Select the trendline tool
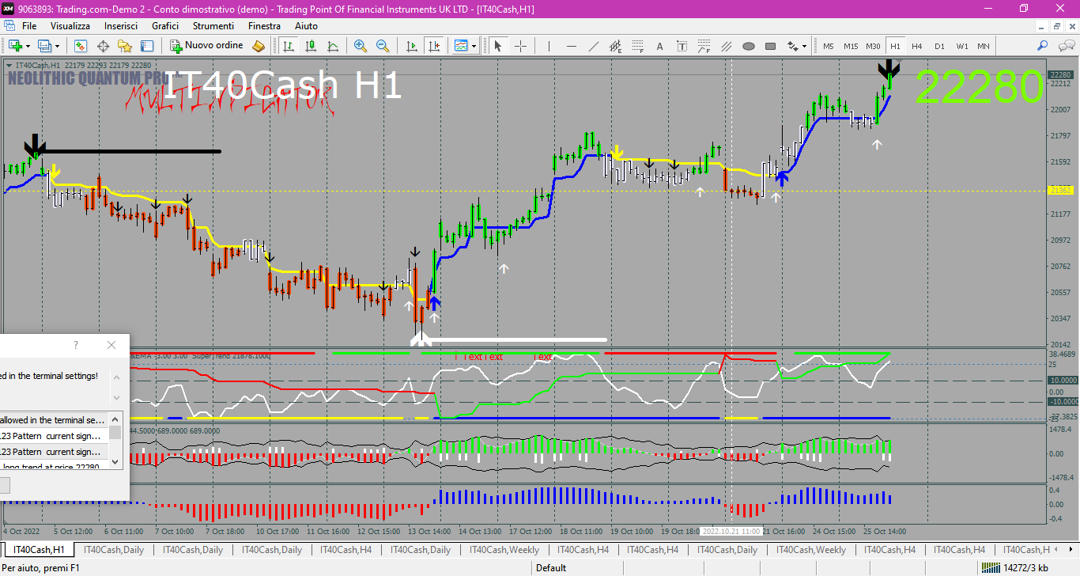Image resolution: width=1080 pixels, height=576 pixels. [x=593, y=46]
